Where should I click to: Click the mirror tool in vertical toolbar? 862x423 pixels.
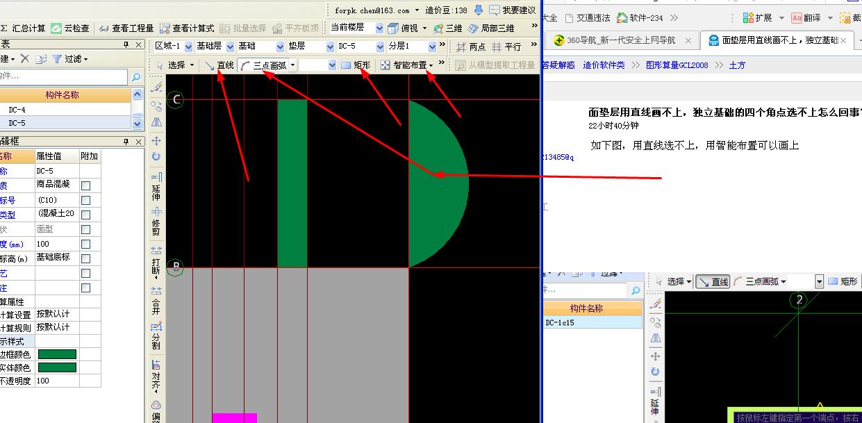pos(156,122)
